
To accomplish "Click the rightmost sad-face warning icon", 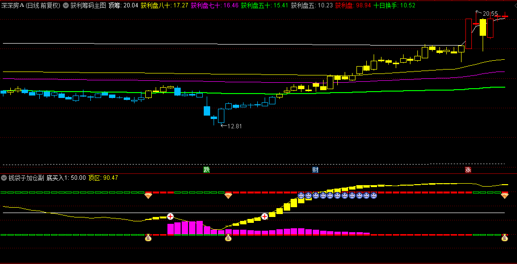I will [374, 195].
